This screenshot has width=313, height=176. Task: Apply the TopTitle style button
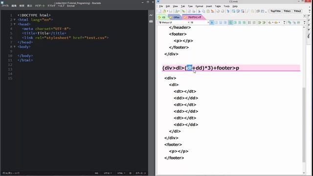pyautogui.click(x=275, y=11)
